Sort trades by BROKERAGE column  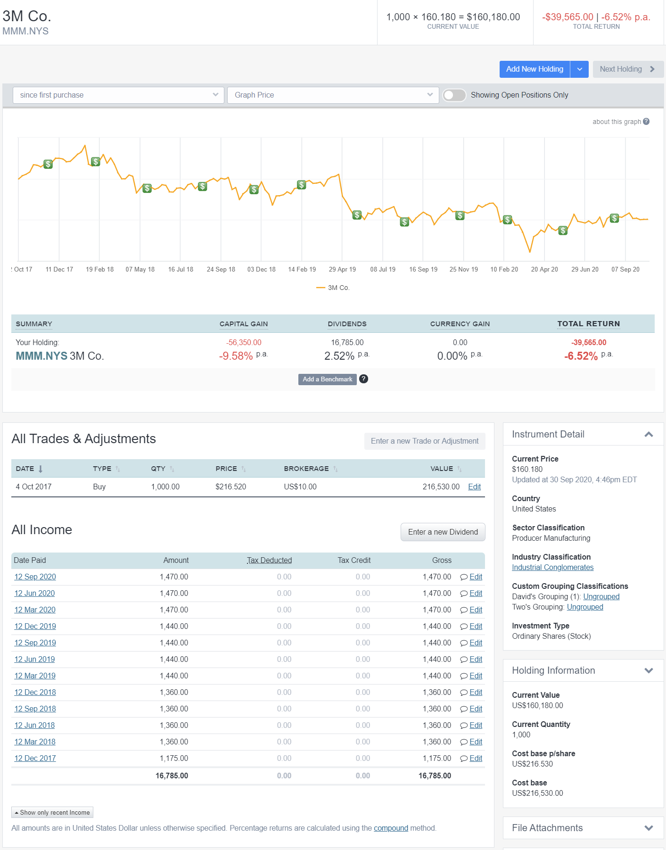336,469
